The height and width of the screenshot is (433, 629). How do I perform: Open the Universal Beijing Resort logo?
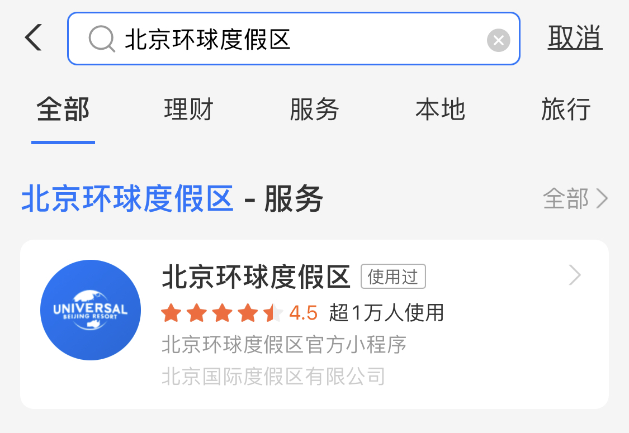click(x=91, y=310)
